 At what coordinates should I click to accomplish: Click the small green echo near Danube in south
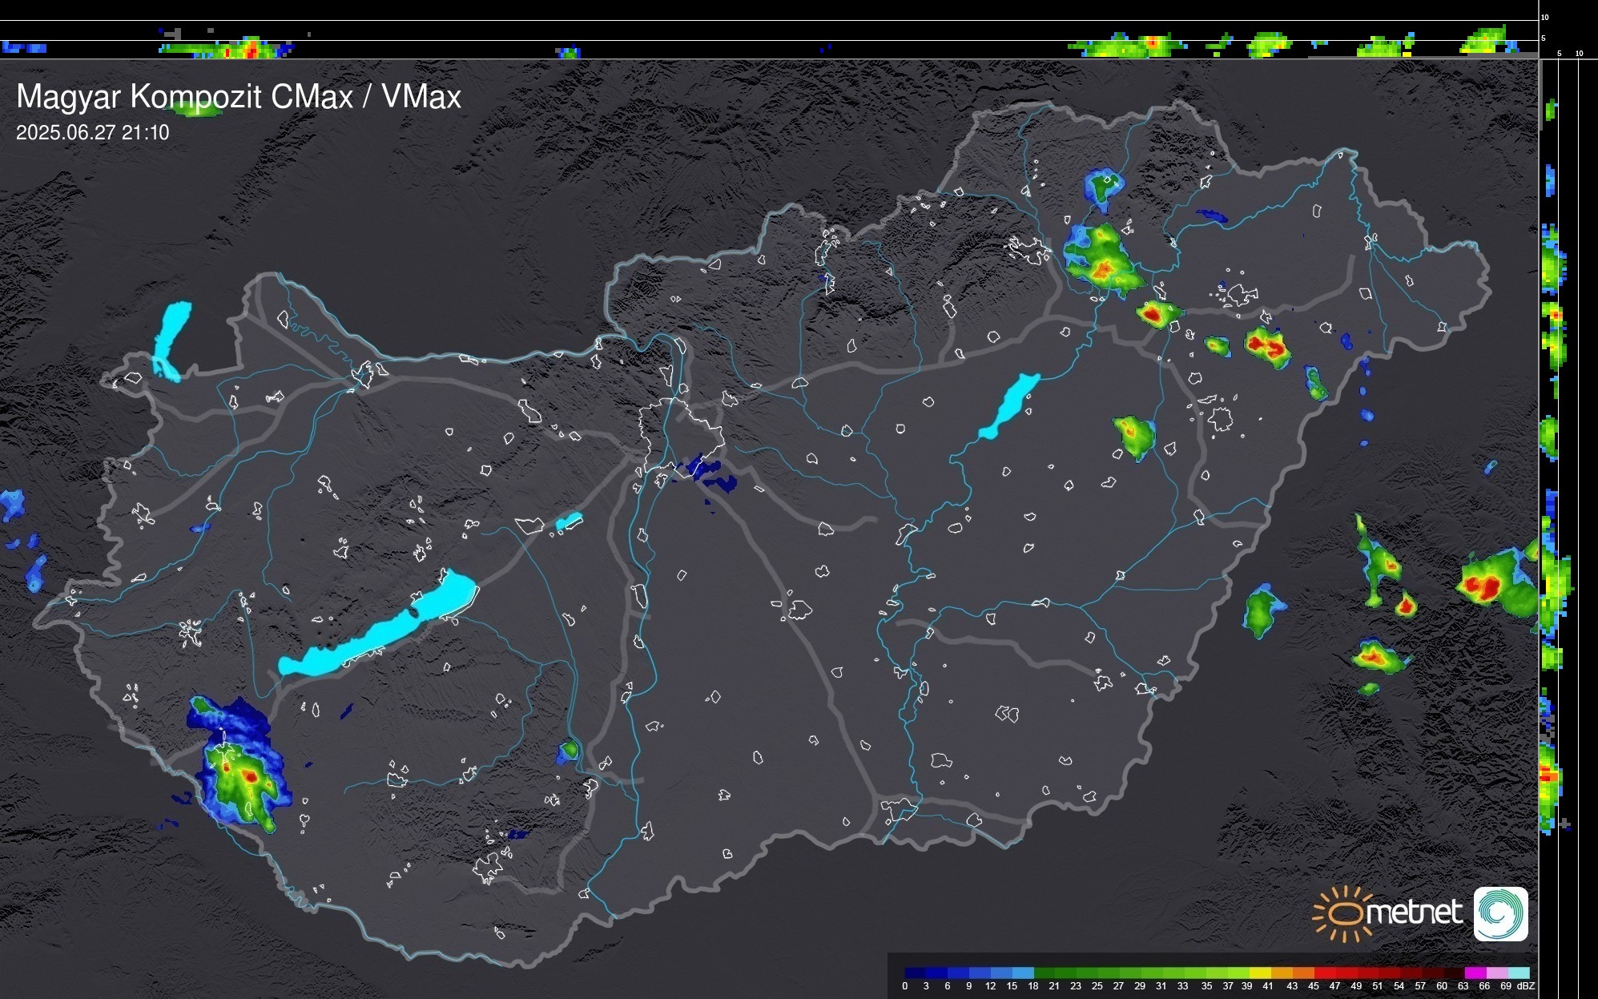click(570, 750)
